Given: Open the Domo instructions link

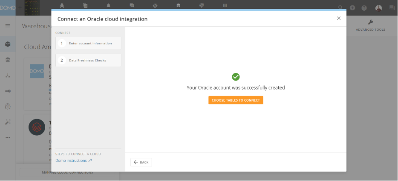Looking at the screenshot, I should point(74,161).
